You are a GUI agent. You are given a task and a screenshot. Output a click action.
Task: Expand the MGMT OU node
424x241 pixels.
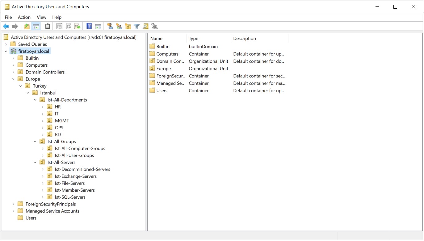43,121
